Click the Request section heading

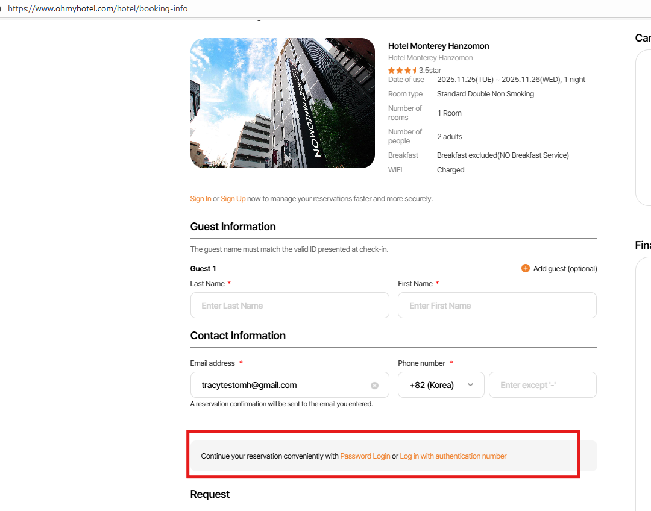point(210,494)
